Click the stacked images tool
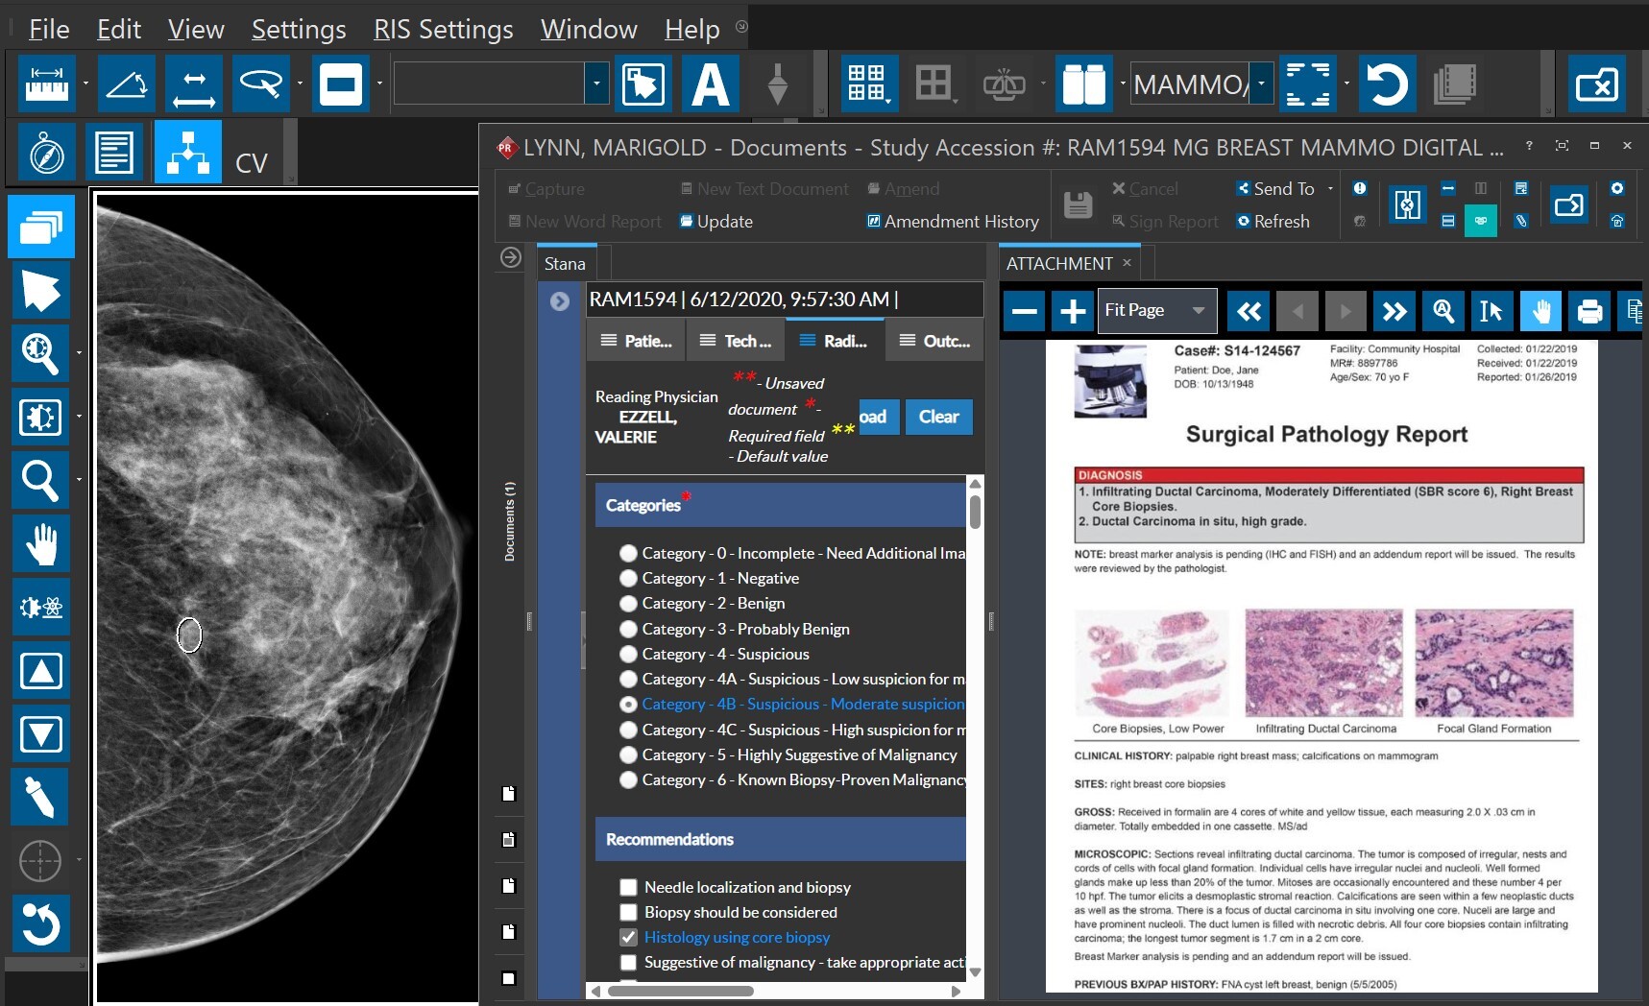 pyautogui.click(x=41, y=228)
